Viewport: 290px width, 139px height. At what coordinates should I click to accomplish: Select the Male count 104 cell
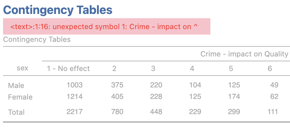195,85
